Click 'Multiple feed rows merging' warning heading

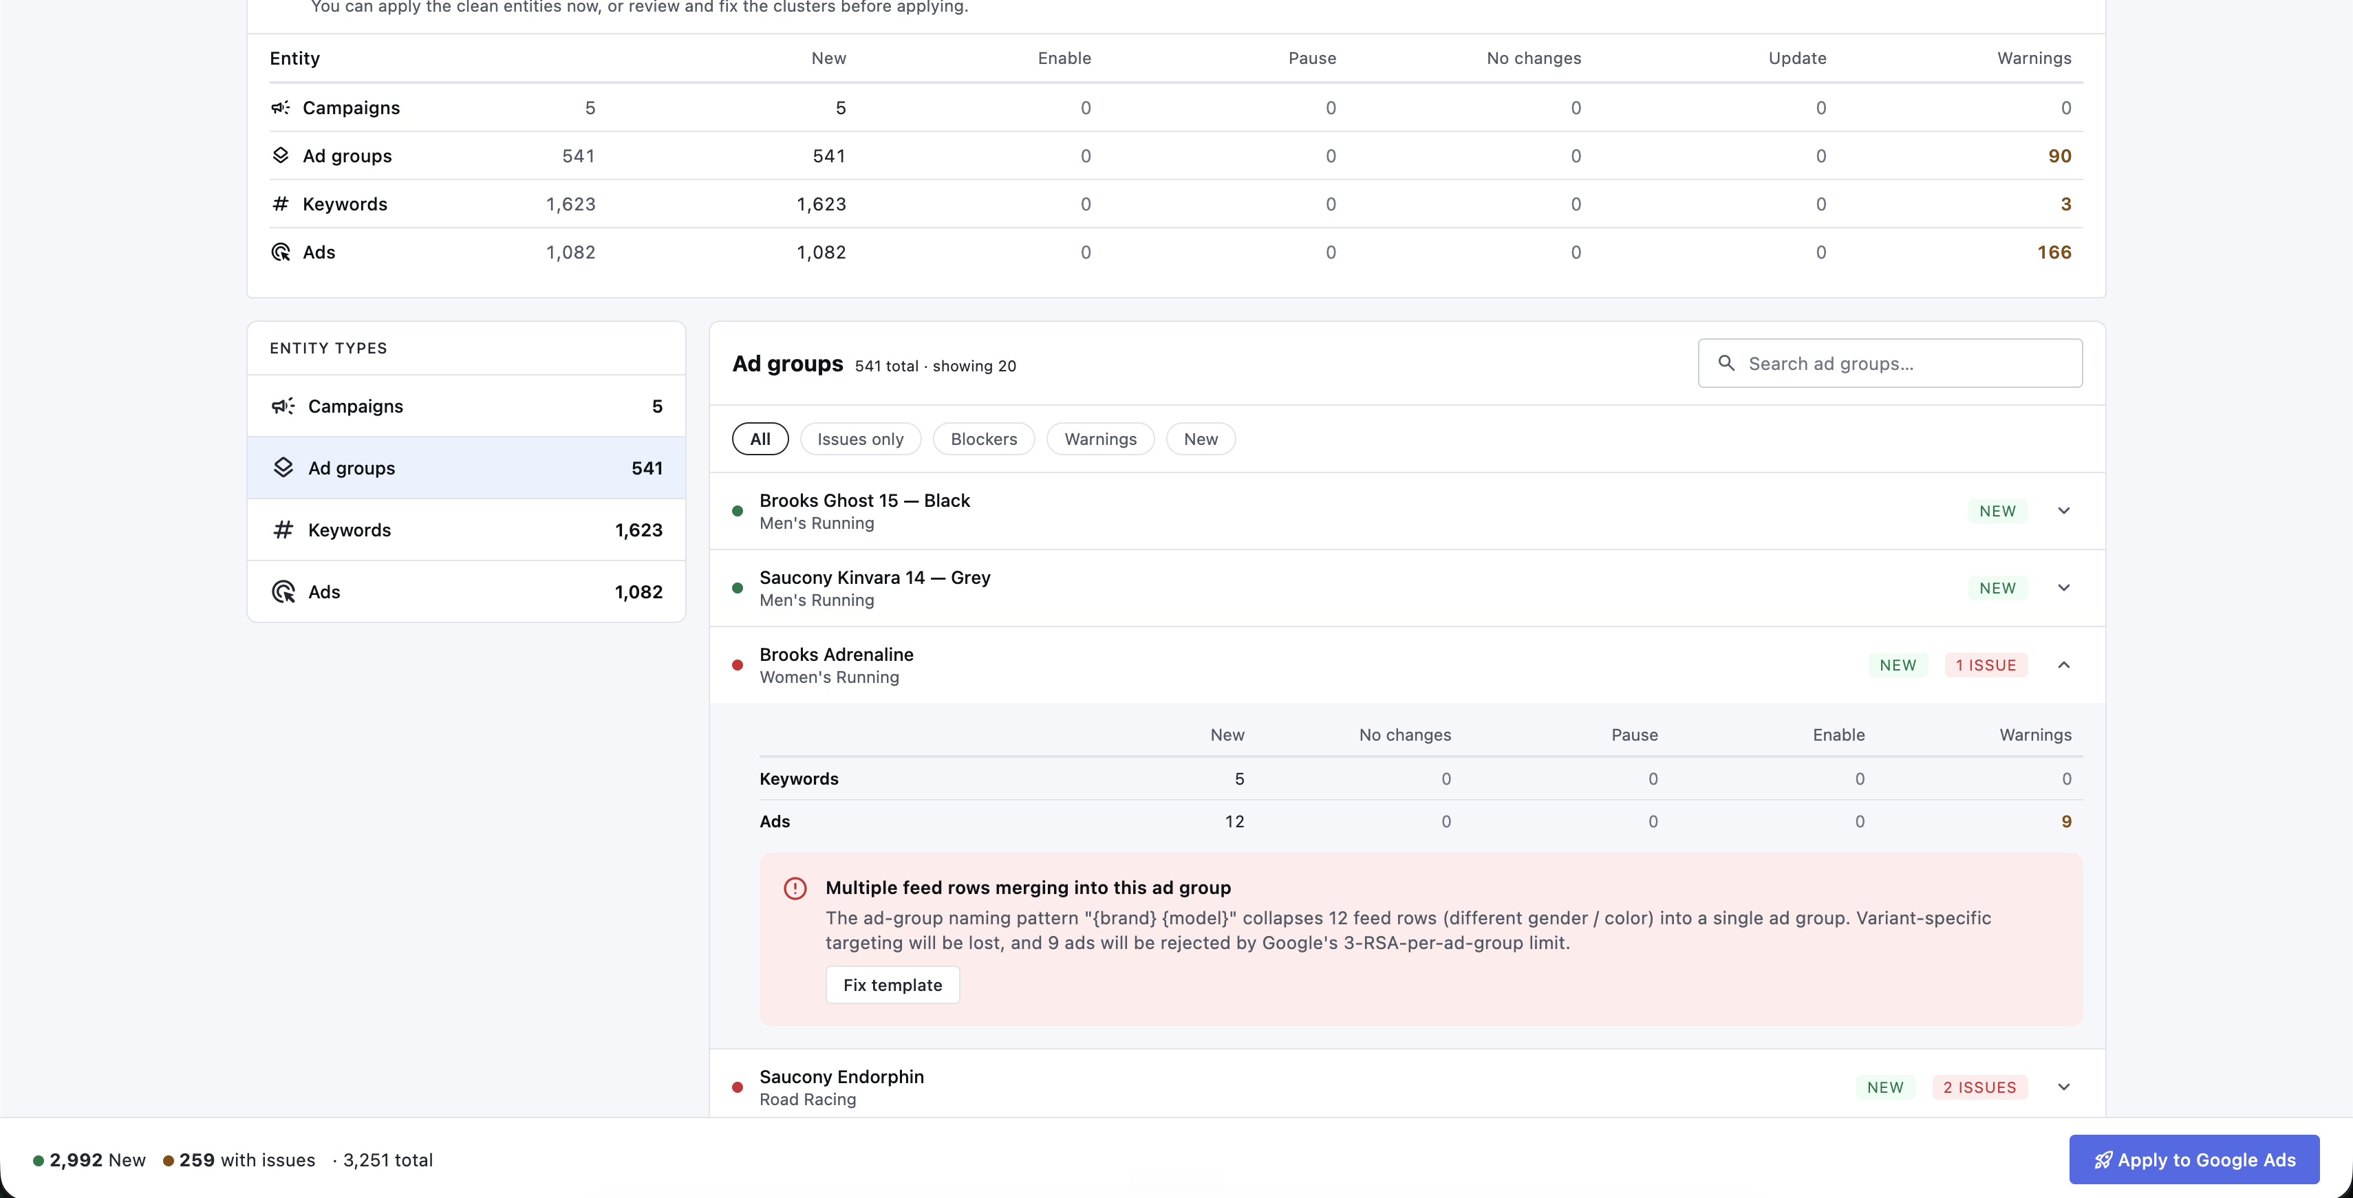(1029, 889)
